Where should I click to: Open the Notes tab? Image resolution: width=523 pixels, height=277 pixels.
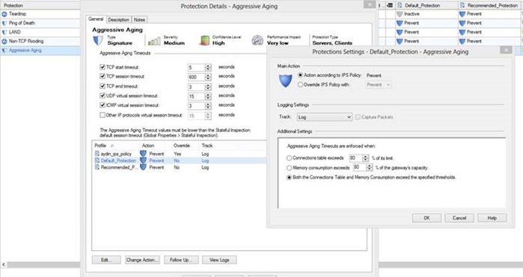click(139, 19)
